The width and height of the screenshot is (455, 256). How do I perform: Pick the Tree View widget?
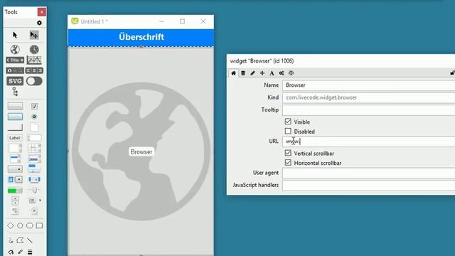pyautogui.click(x=15, y=92)
